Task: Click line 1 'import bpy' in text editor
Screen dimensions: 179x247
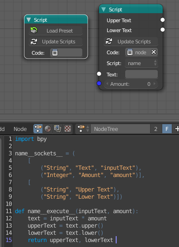Action: tap(31, 139)
